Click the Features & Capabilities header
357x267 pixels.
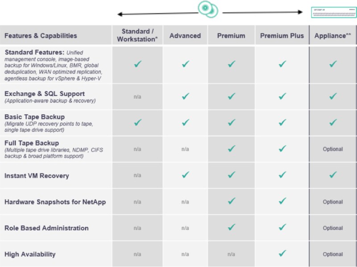[41, 36]
